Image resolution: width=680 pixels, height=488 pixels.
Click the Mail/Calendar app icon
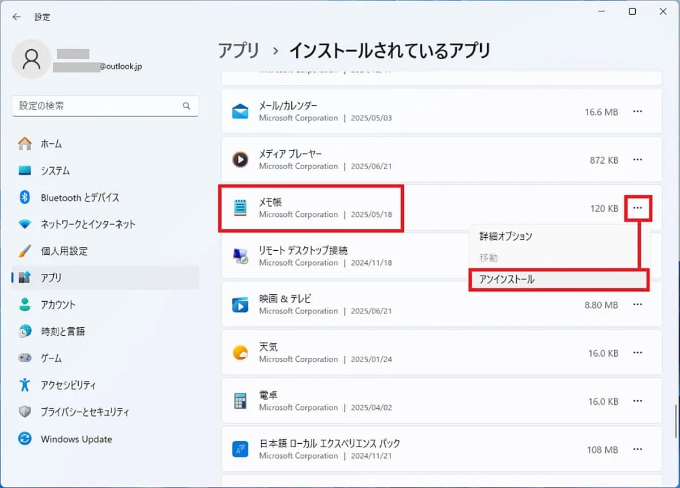click(240, 111)
